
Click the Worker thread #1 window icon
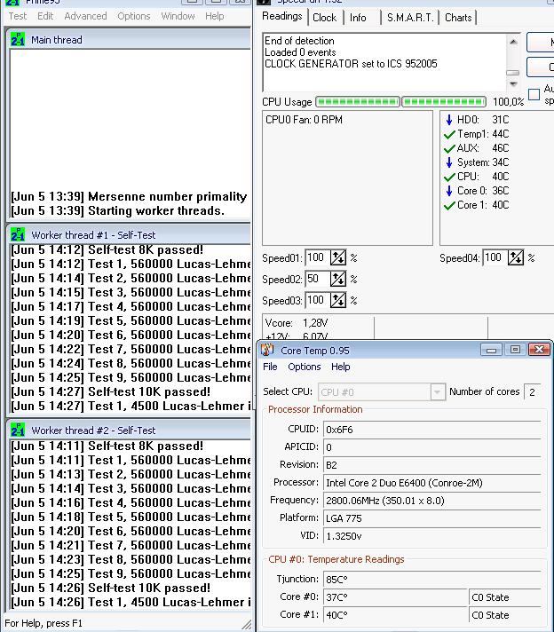[18, 234]
